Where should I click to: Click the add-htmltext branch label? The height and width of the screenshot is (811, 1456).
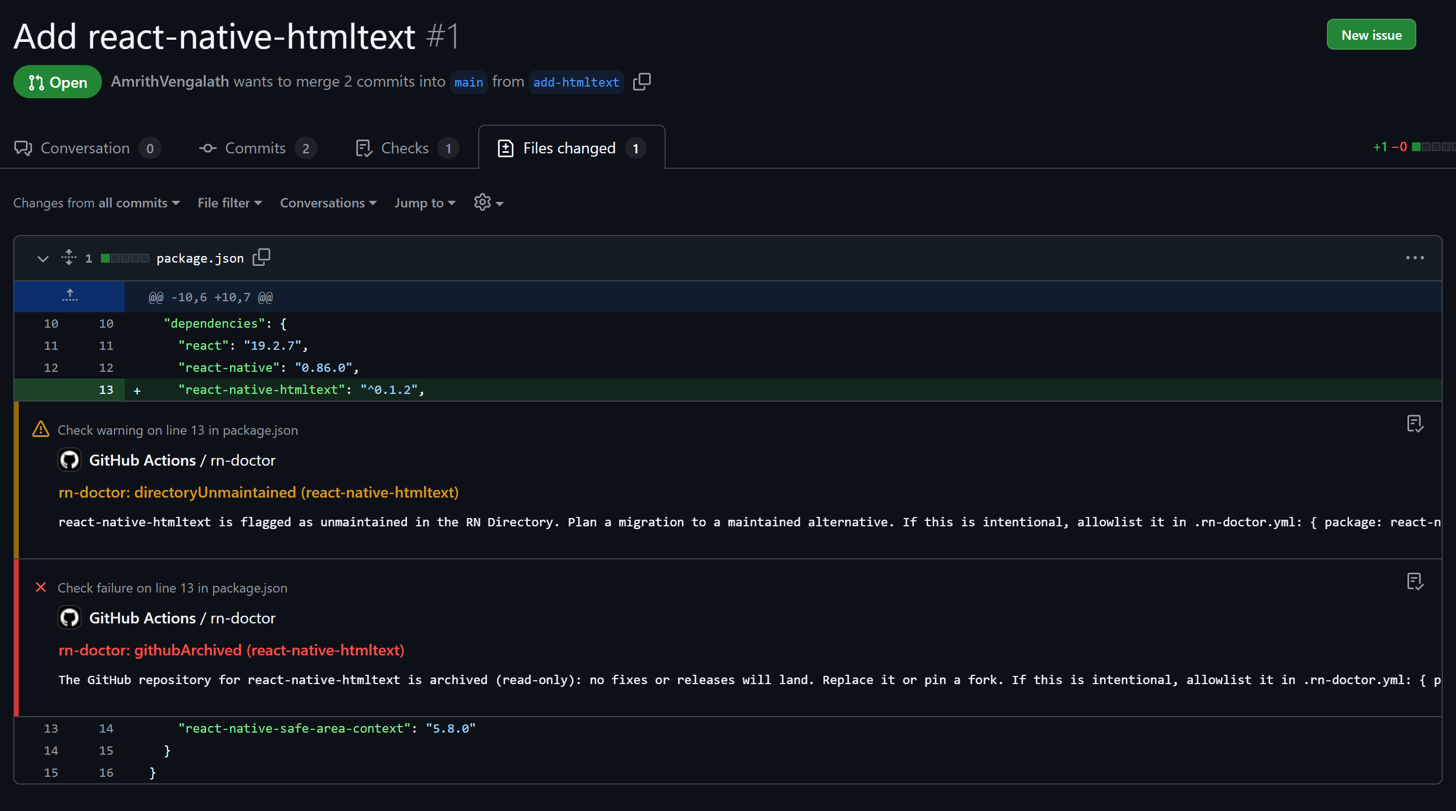pyautogui.click(x=576, y=83)
